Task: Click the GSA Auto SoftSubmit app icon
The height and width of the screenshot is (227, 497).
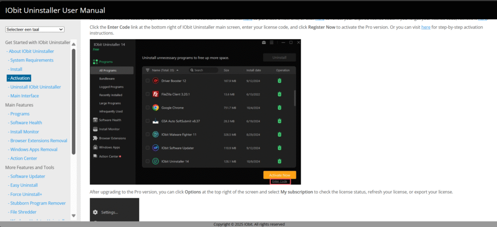Action: [155, 121]
